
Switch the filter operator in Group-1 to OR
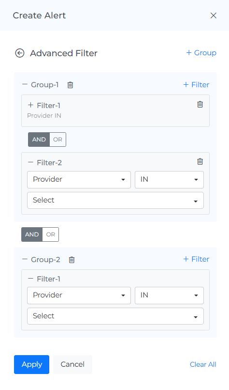coord(57,140)
